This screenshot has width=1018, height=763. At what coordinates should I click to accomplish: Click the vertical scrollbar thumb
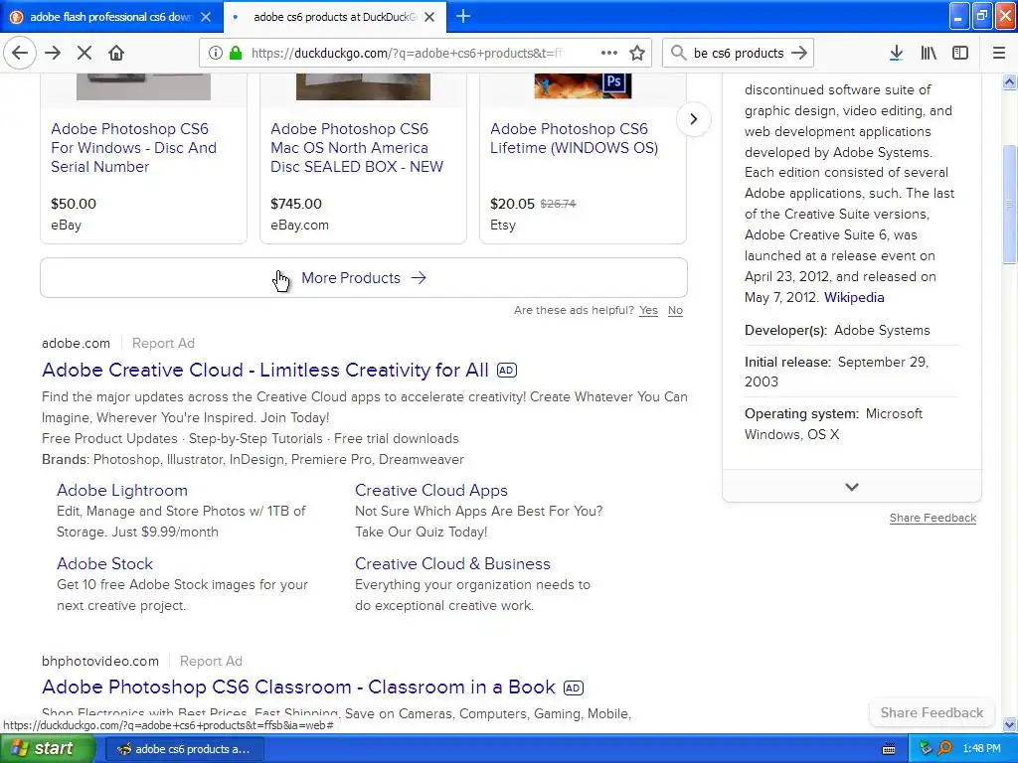(1009, 204)
